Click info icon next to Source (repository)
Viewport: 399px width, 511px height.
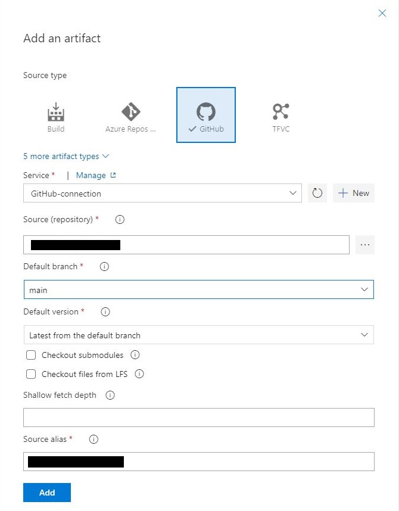pos(119,220)
